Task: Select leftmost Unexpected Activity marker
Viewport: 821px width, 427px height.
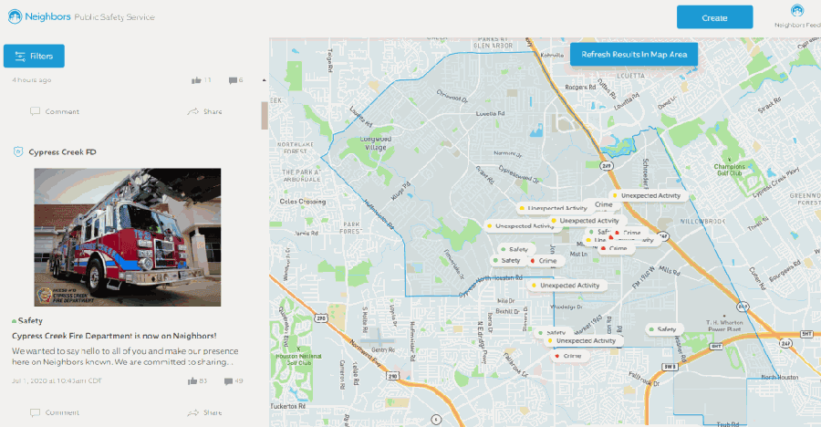Action: point(522,226)
